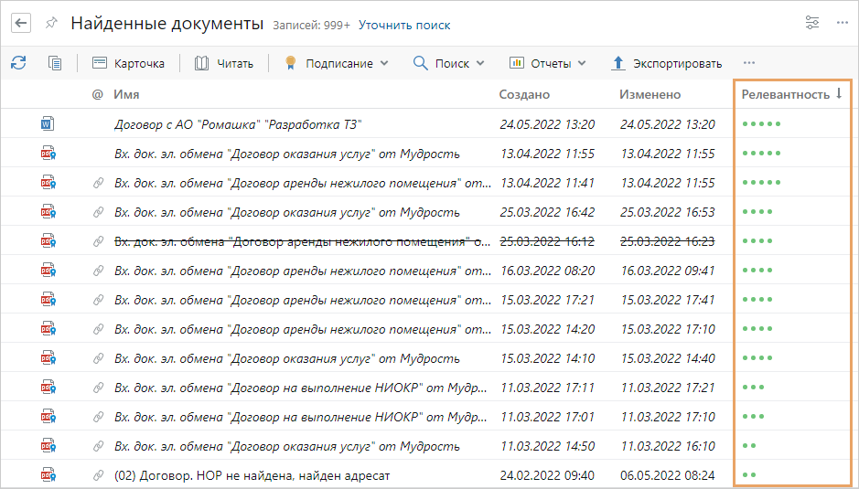
Task: Sort by the Релевантность column header
Action: pos(785,94)
